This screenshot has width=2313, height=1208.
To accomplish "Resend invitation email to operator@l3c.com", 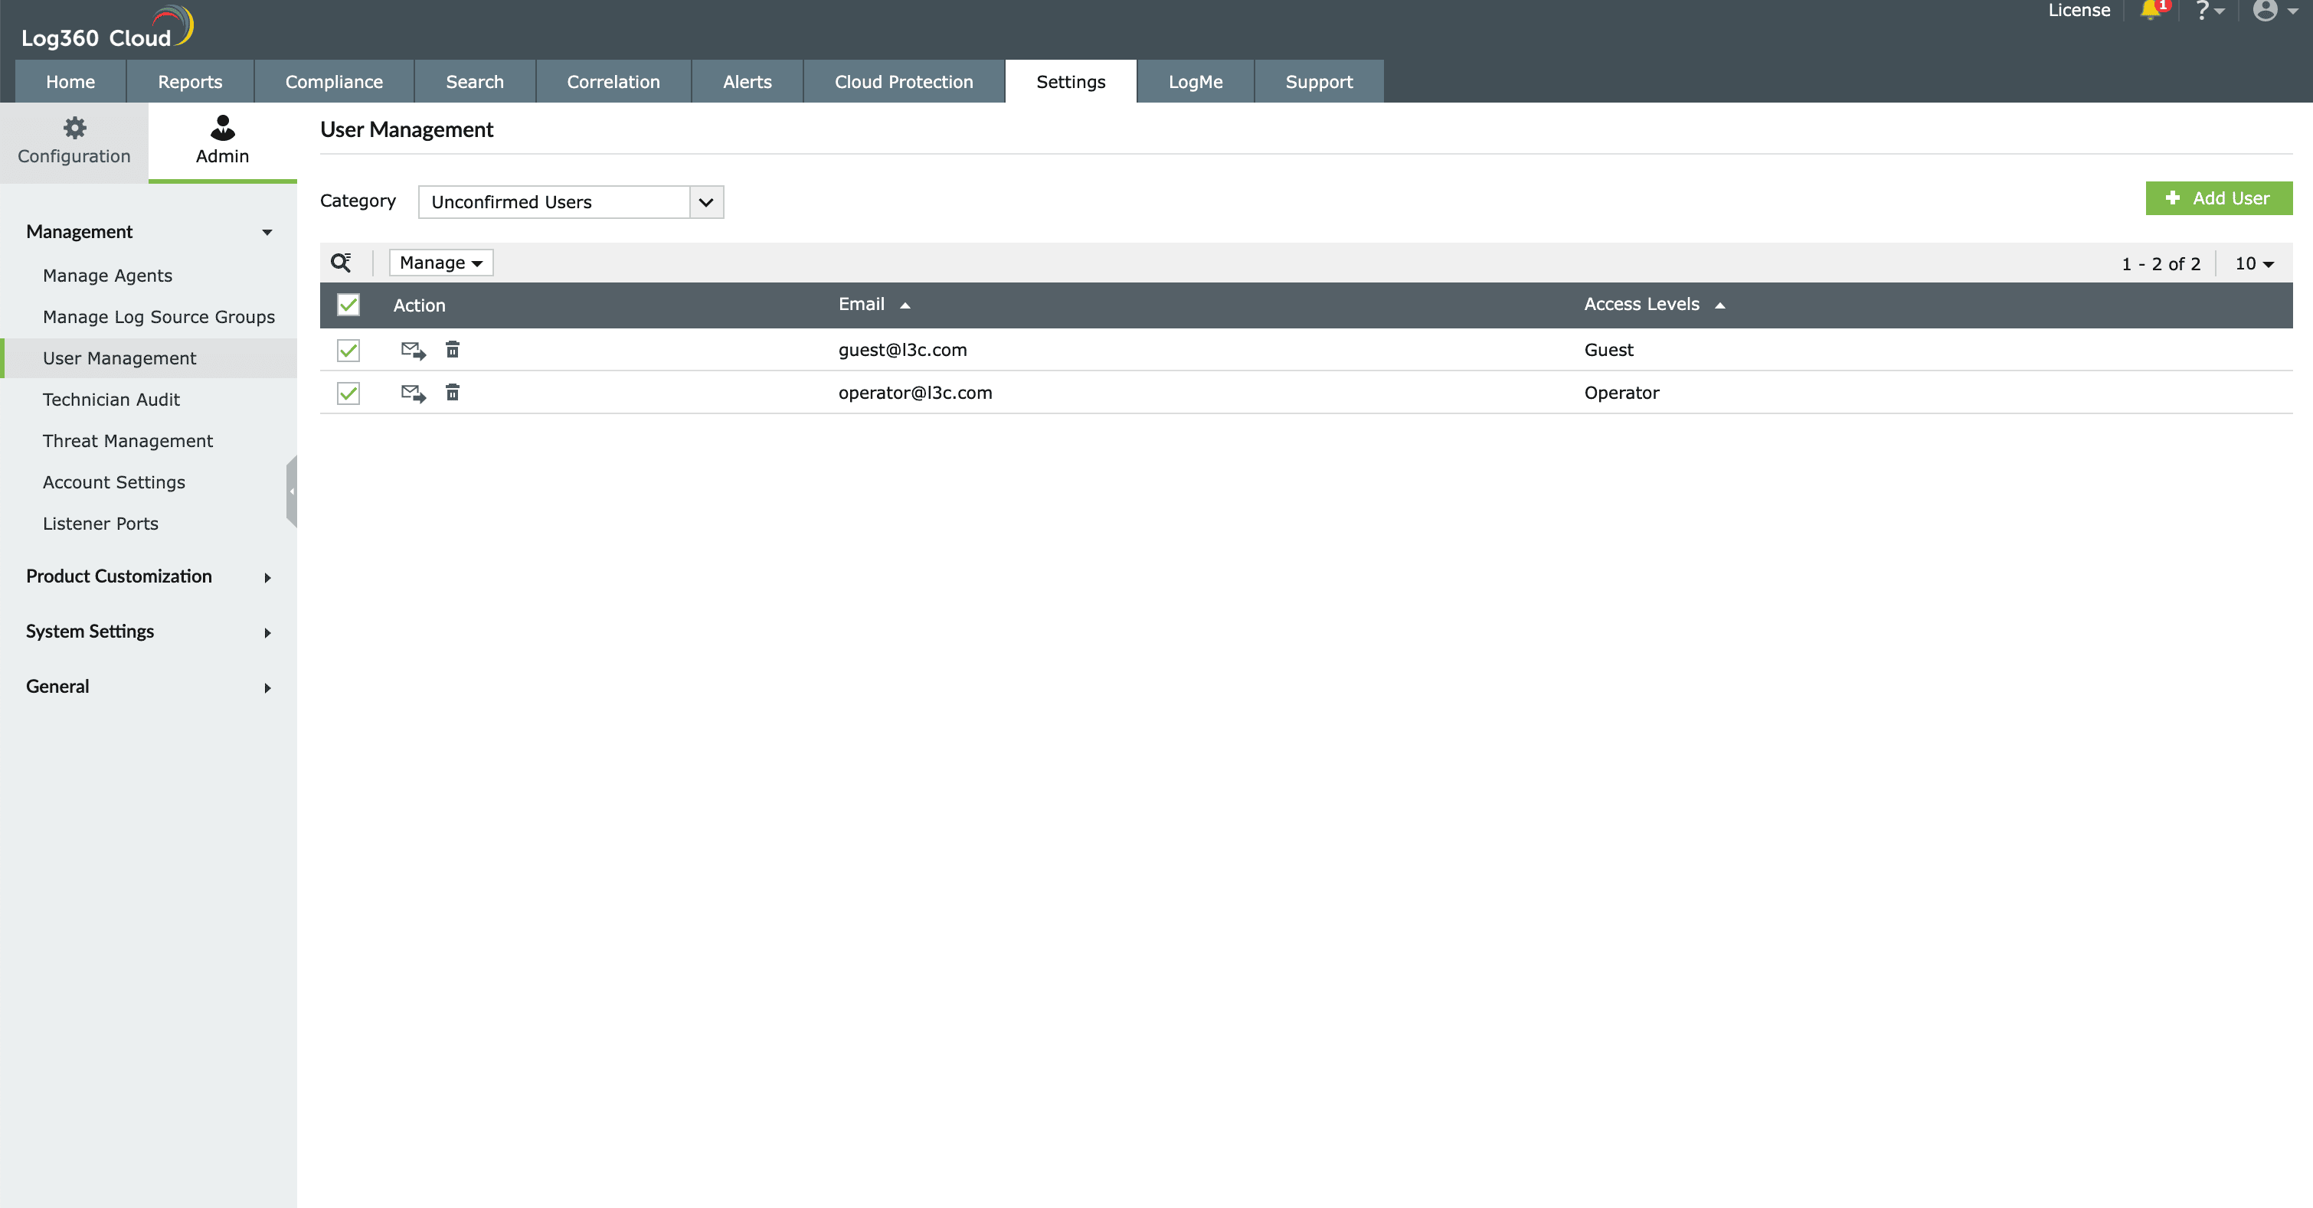I will [413, 393].
